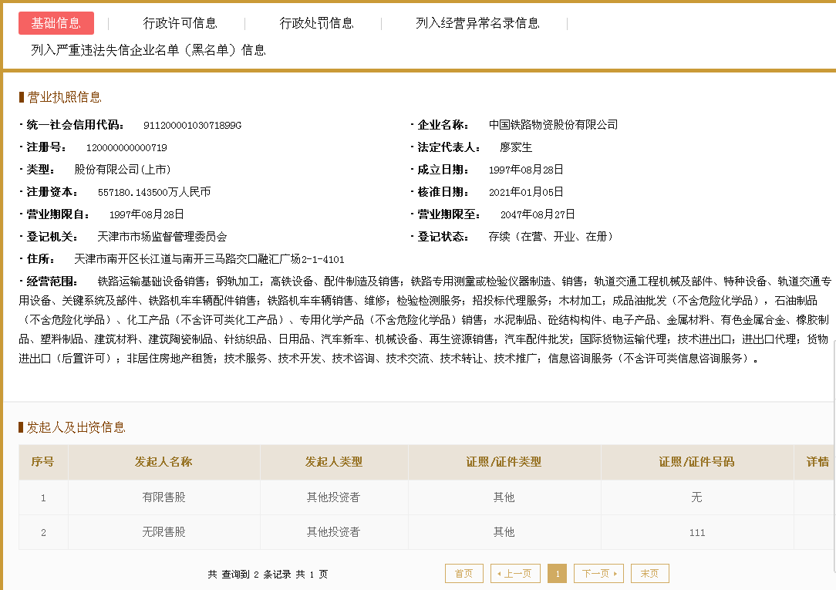
Task: Click registration number 120000000000719
Action: (127, 147)
